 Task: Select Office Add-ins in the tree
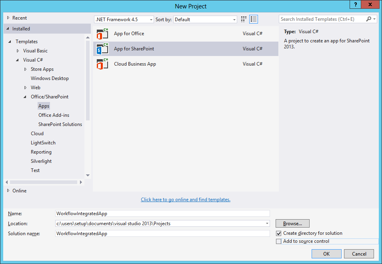[54, 115]
